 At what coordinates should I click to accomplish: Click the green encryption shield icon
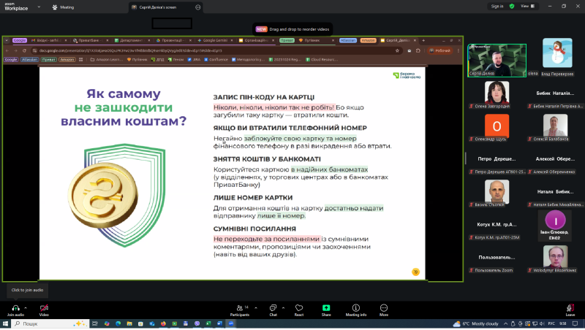tap(512, 6)
